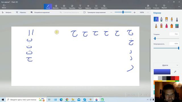The image size is (182, 102).
Task: Select the Pencil tool
Action: (156, 26)
